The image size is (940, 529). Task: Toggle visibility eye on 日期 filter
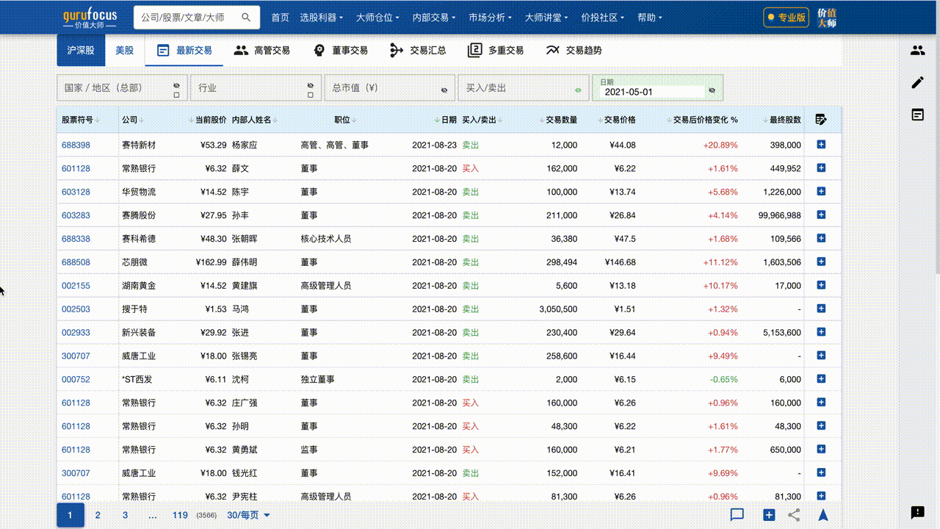pyautogui.click(x=712, y=90)
